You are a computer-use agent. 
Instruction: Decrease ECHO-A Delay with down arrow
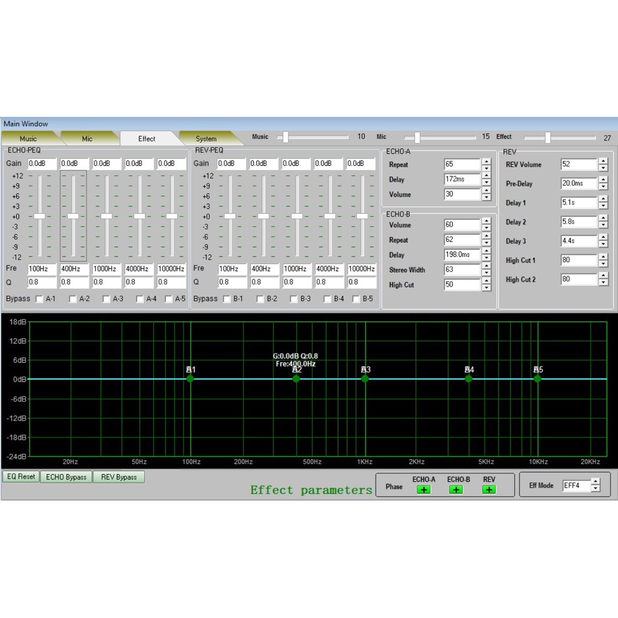(486, 183)
